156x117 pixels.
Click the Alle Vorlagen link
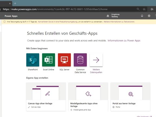click(144, 116)
